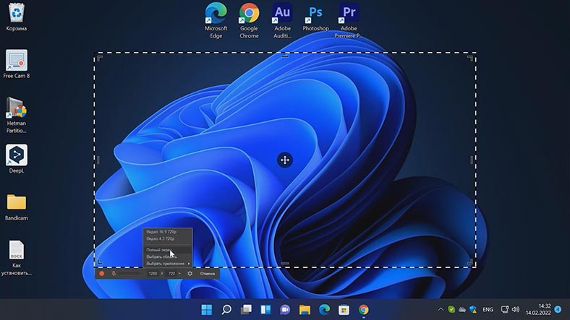
Task: Select the Adobe Audition desktop shortcut
Action: click(282, 20)
